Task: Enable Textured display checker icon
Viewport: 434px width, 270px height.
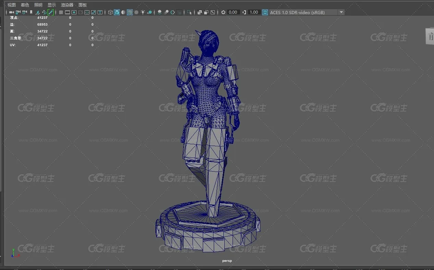Action: [x=136, y=12]
